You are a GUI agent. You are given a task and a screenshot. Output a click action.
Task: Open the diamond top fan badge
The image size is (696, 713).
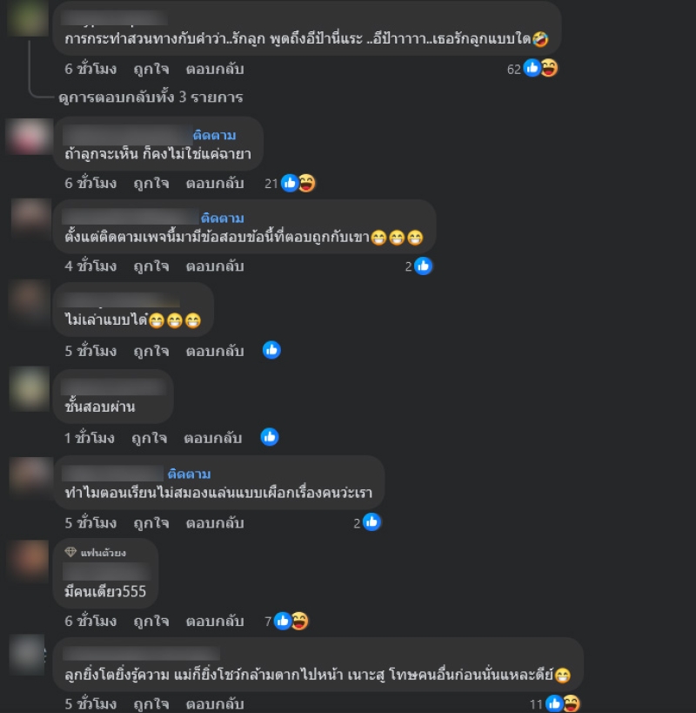70,553
